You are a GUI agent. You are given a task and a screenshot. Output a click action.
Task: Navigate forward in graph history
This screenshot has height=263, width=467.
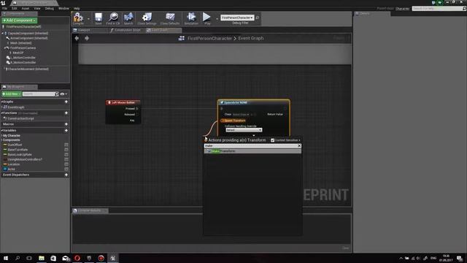(87, 38)
